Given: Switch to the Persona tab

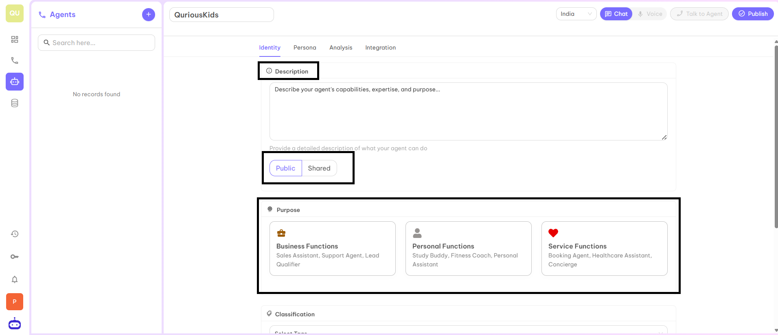Looking at the screenshot, I should [x=305, y=48].
